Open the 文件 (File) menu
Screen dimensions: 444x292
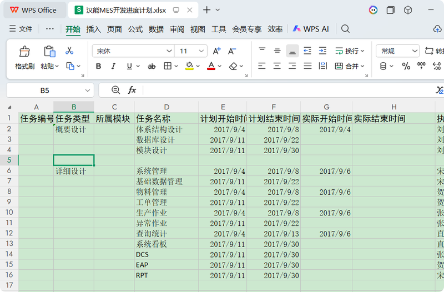pos(21,29)
